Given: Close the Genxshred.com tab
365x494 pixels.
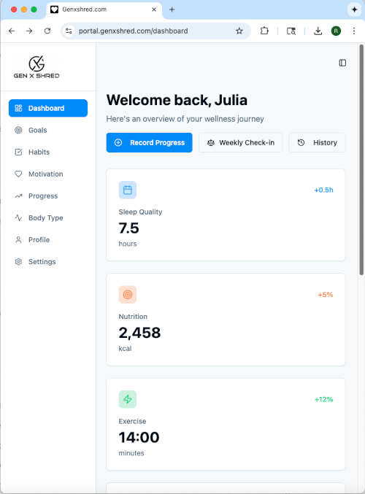Looking at the screenshot, I should 154,9.
